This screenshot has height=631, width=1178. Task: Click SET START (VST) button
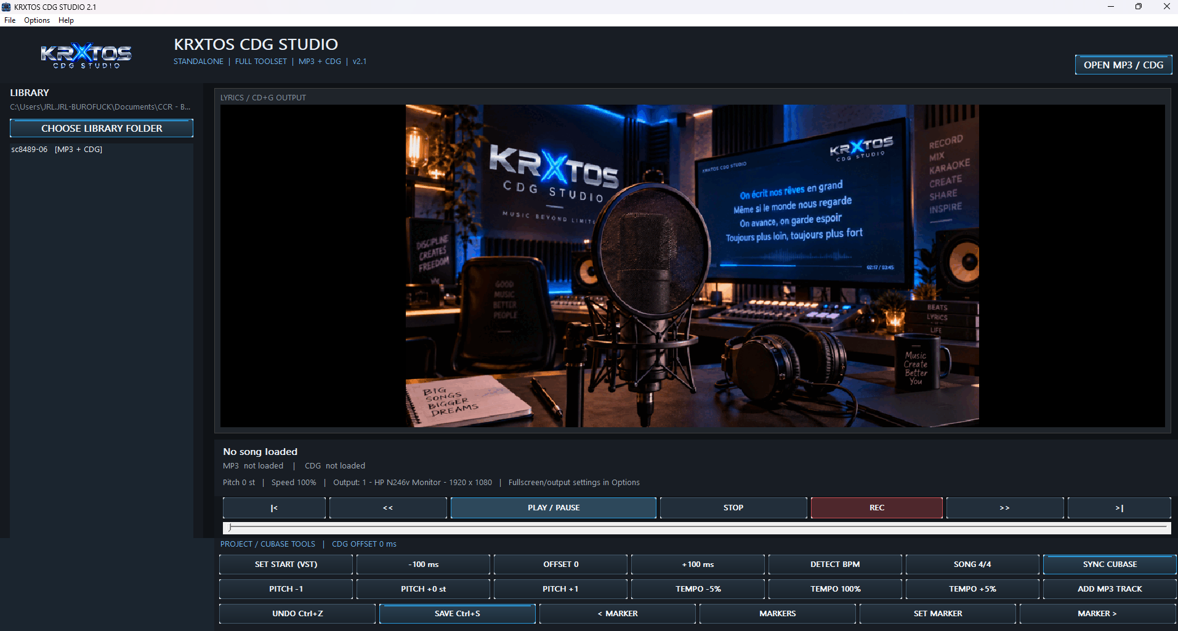[x=286, y=565]
